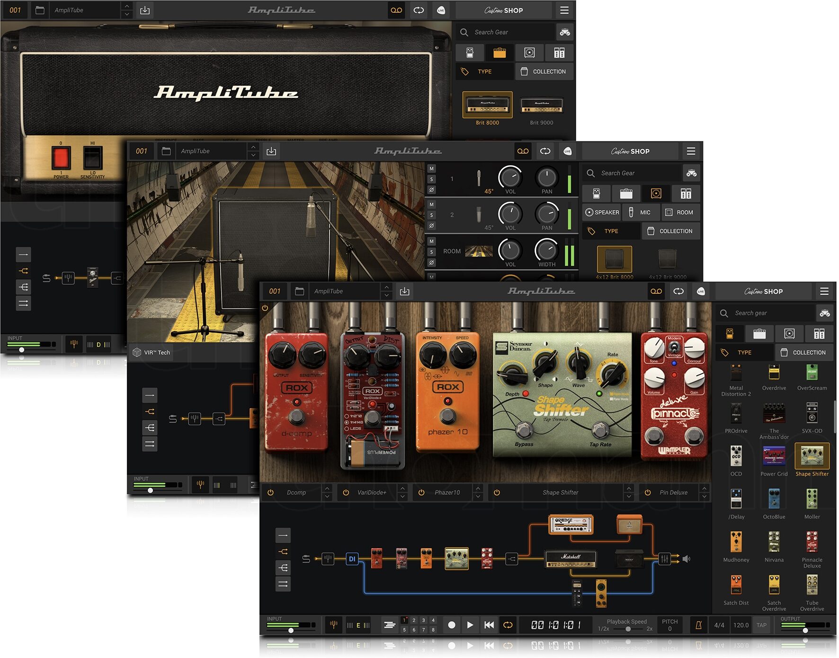Image resolution: width=839 pixels, height=658 pixels.
Task: Open Pin Deluxe slot selector arrows
Action: pyautogui.click(x=705, y=492)
